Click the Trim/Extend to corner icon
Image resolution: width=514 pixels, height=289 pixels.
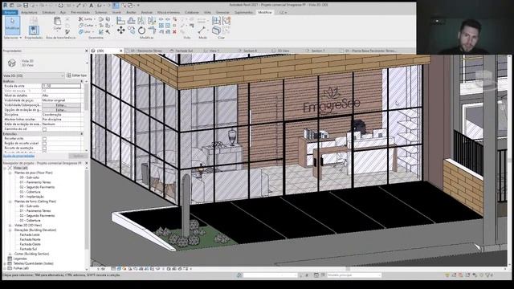tap(152, 31)
